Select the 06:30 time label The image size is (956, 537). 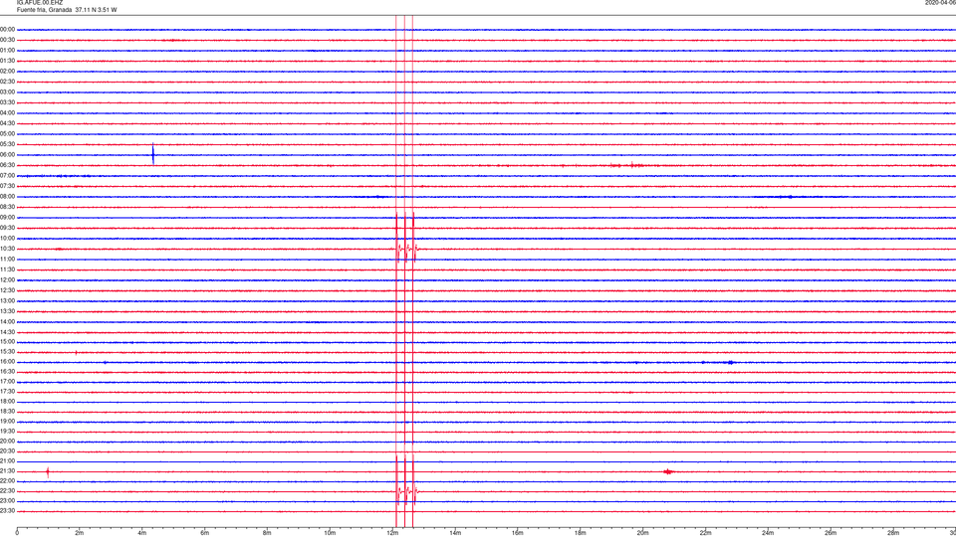coord(7,166)
